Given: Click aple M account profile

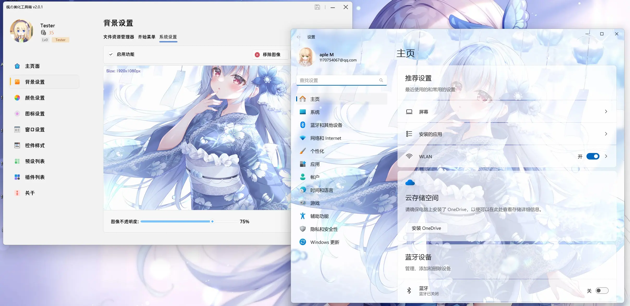Looking at the screenshot, I should [327, 57].
